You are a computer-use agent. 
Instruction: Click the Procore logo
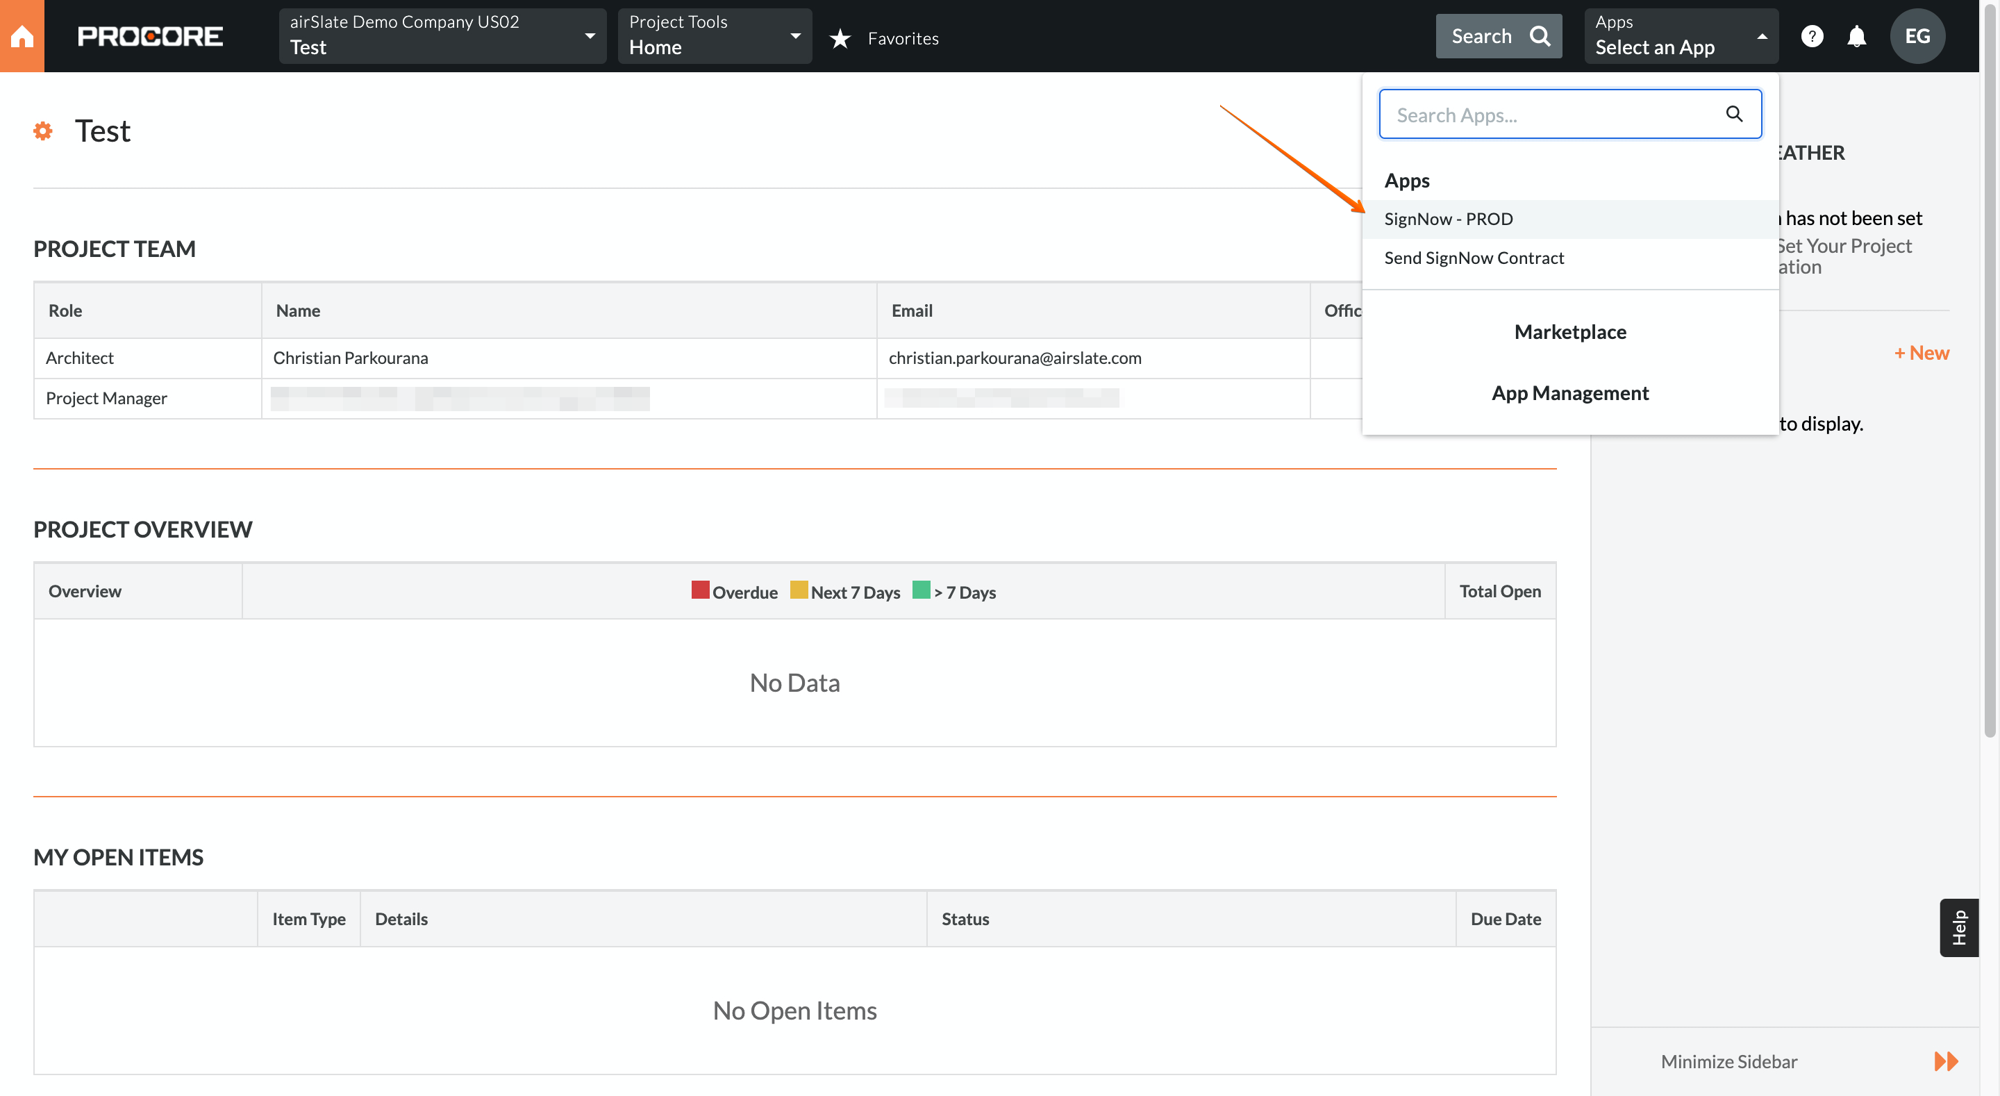[x=151, y=37]
